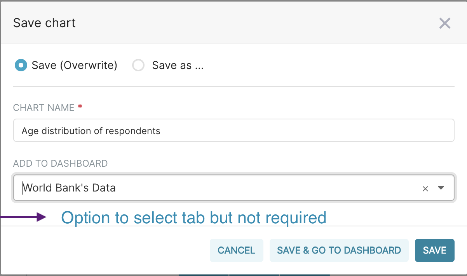Open the Add to Dashboard combo box
The image size is (467, 276).
[x=218, y=188]
